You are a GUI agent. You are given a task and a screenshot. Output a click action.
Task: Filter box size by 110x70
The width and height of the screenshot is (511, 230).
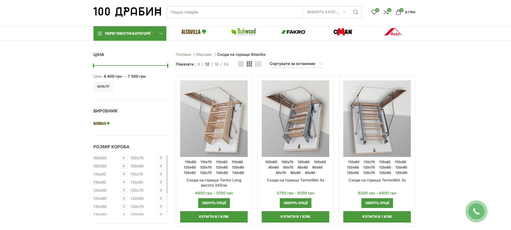pos(137,174)
